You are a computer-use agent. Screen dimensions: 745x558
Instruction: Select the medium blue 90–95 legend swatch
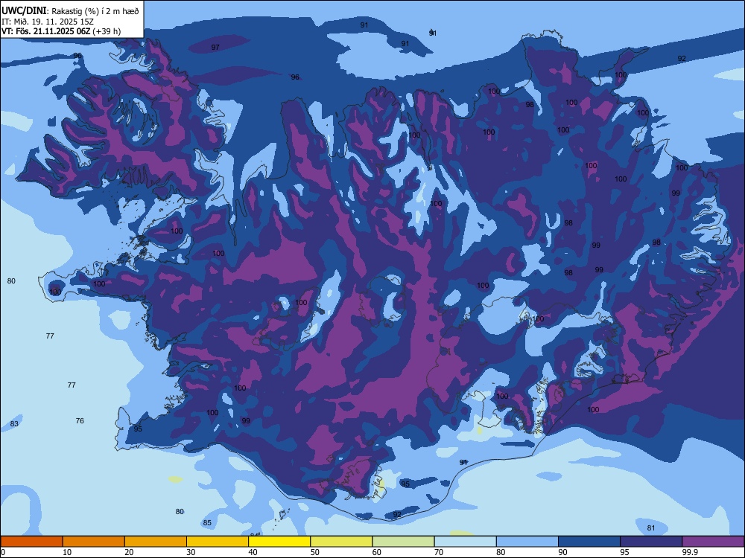(x=589, y=542)
